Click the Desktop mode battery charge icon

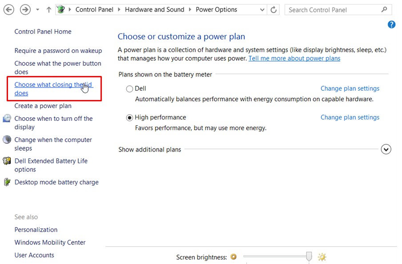[x=7, y=182]
